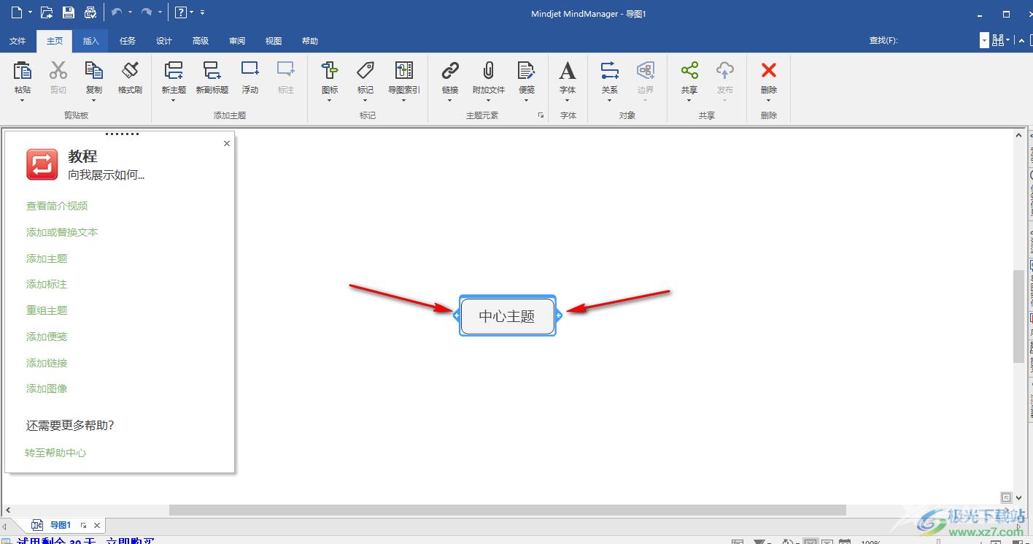Open the 转至帮助中心 link
The height and width of the screenshot is (544, 1033).
55,453
